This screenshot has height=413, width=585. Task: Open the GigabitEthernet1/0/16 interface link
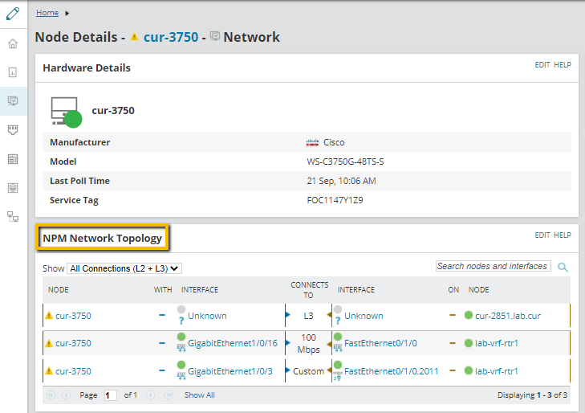point(233,343)
